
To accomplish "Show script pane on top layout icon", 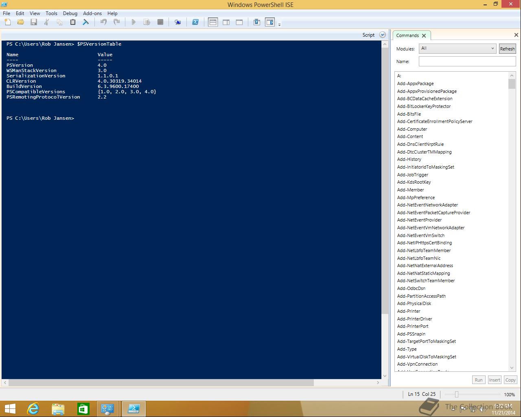I will (213, 22).
